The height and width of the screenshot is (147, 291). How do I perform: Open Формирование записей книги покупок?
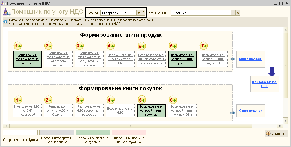pos(151,111)
